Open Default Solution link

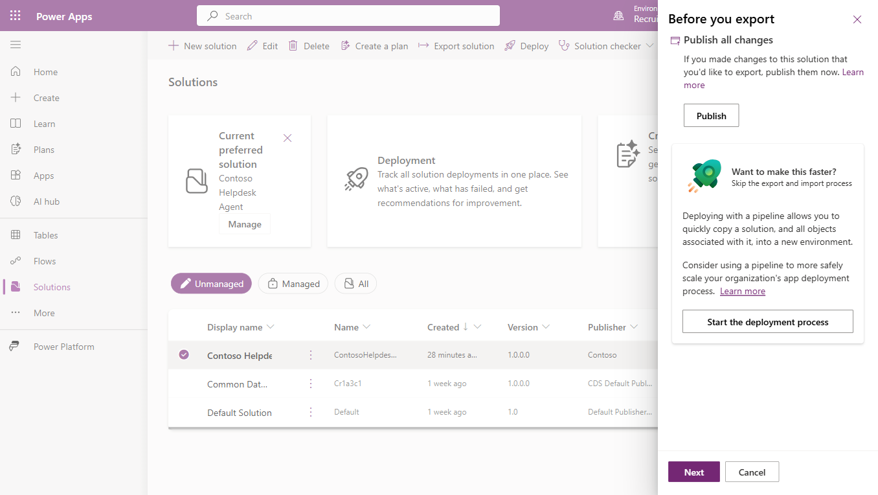coord(240,413)
